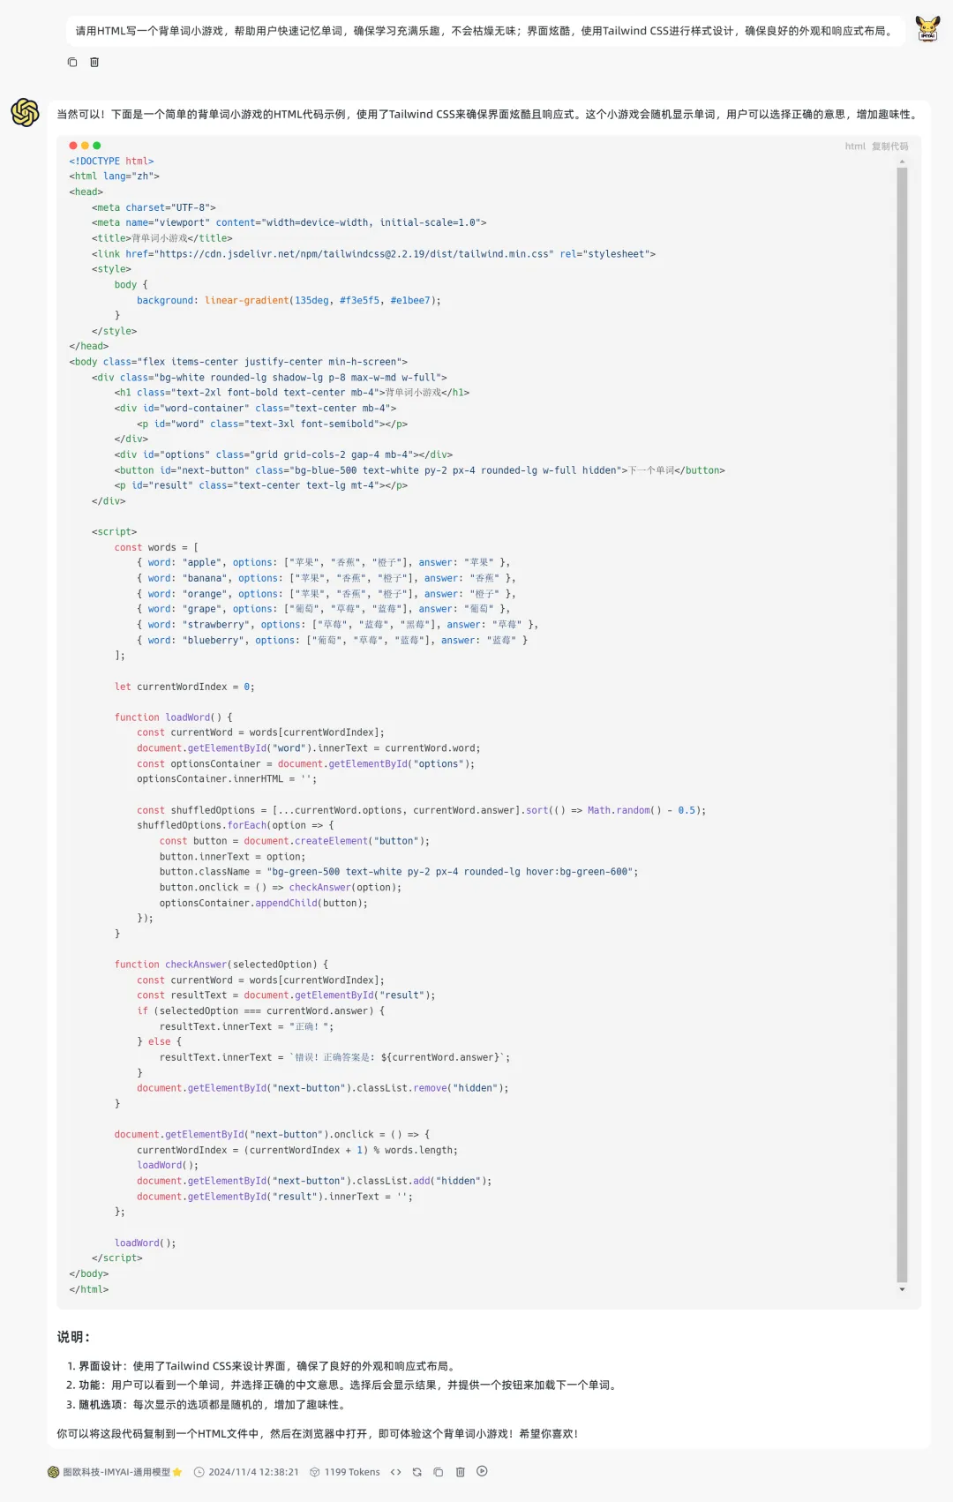Click the model logo icon in footer
The image size is (953, 1502).
click(x=53, y=1472)
